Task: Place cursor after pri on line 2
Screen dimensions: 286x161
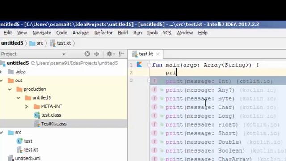Action: (x=176, y=72)
